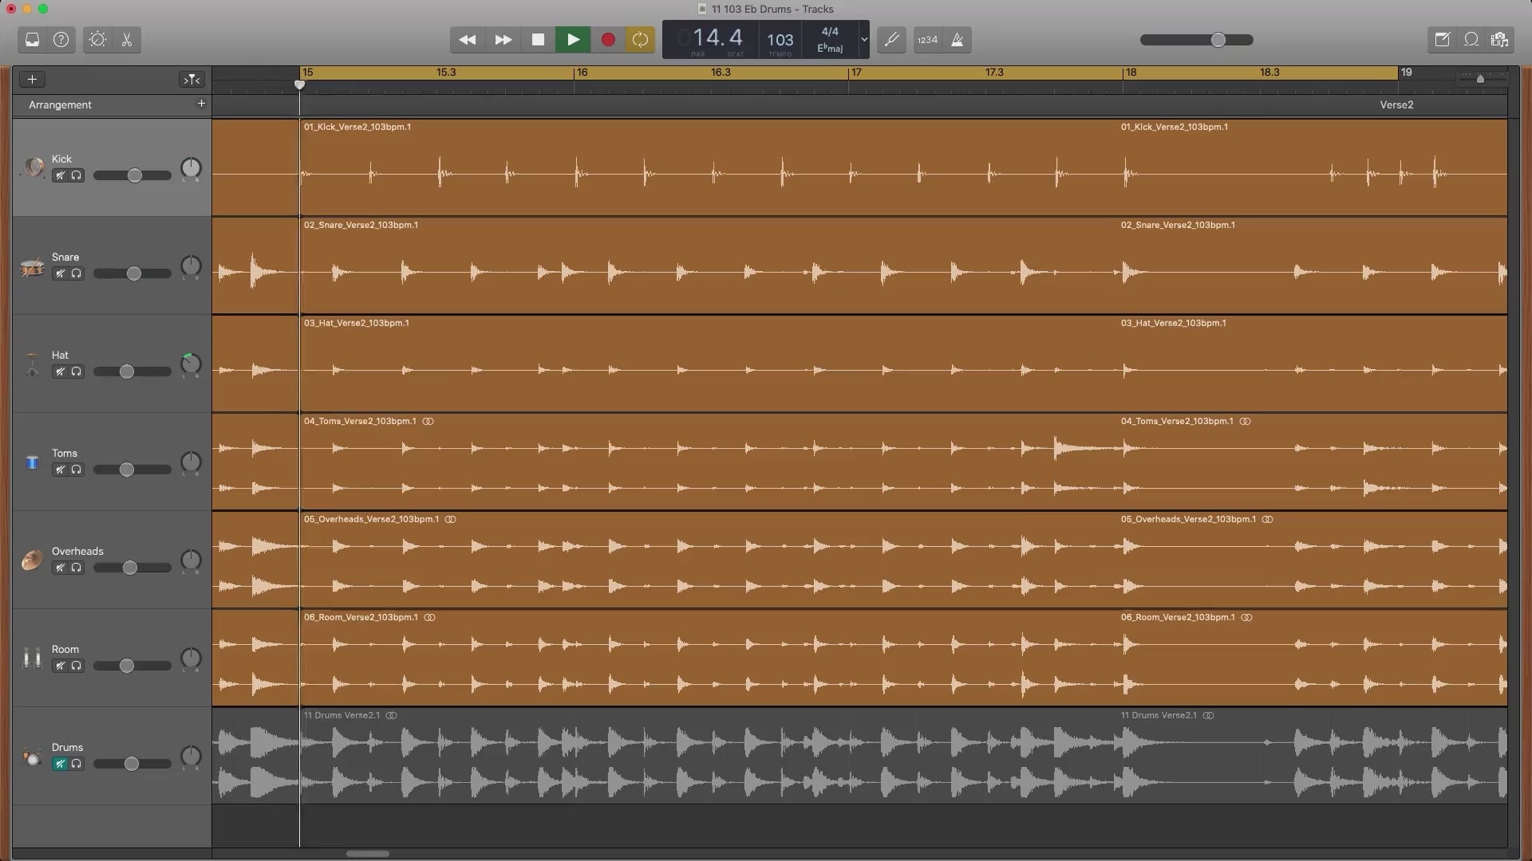Click the horizontal zoom slider

[1482, 79]
